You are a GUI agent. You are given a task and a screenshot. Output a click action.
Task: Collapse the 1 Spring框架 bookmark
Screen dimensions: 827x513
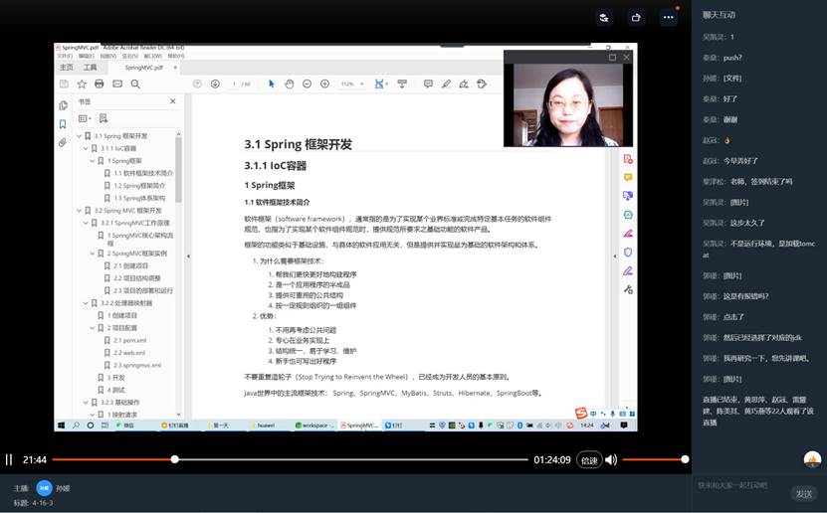pos(92,161)
